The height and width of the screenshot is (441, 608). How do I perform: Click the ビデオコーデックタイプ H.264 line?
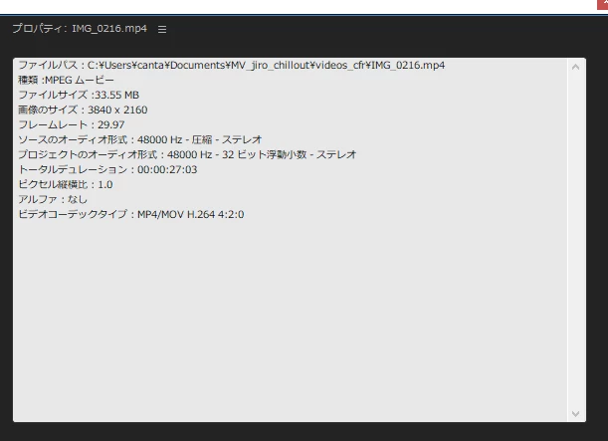[x=131, y=214]
